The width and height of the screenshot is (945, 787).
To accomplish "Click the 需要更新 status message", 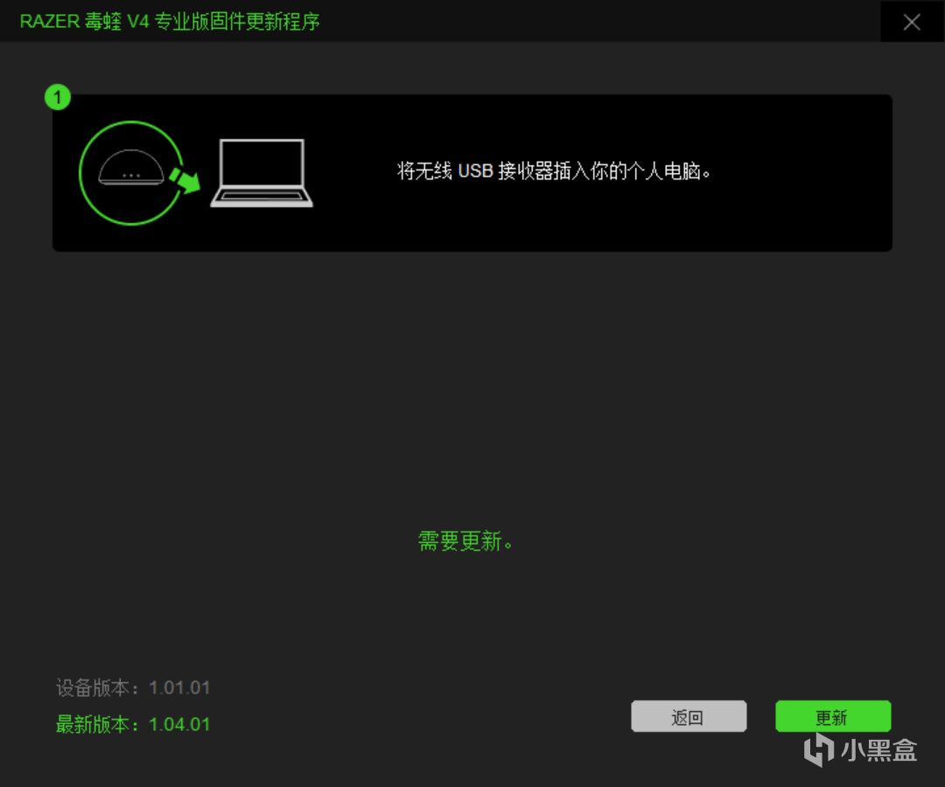I will coord(465,540).
